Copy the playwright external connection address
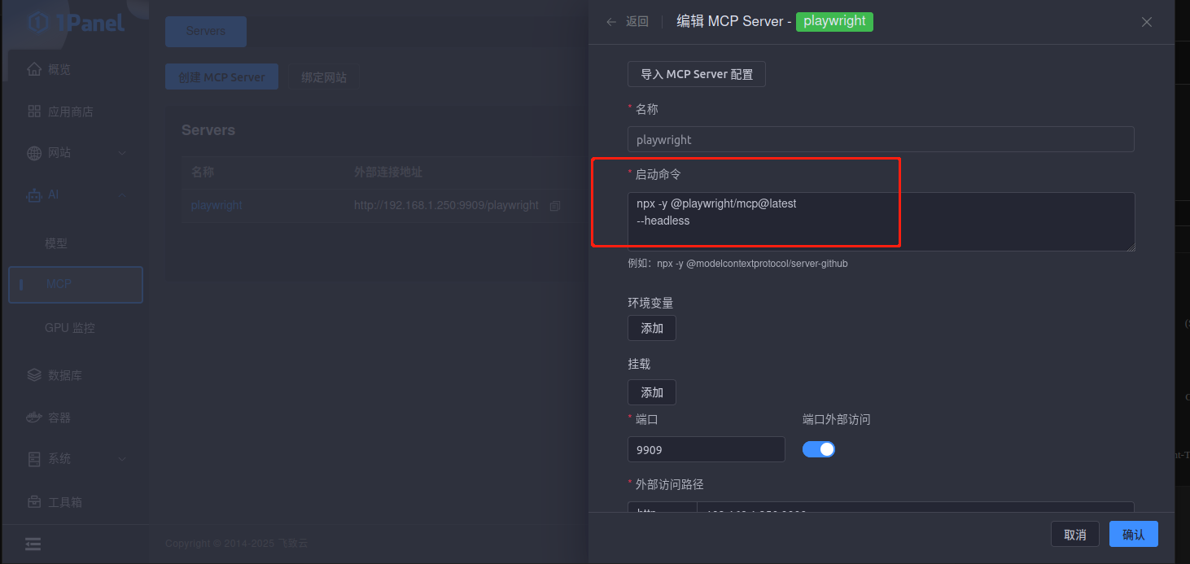The height and width of the screenshot is (564, 1190). click(x=555, y=206)
